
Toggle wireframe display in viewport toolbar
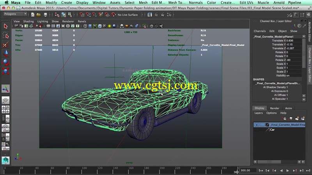[85, 26]
